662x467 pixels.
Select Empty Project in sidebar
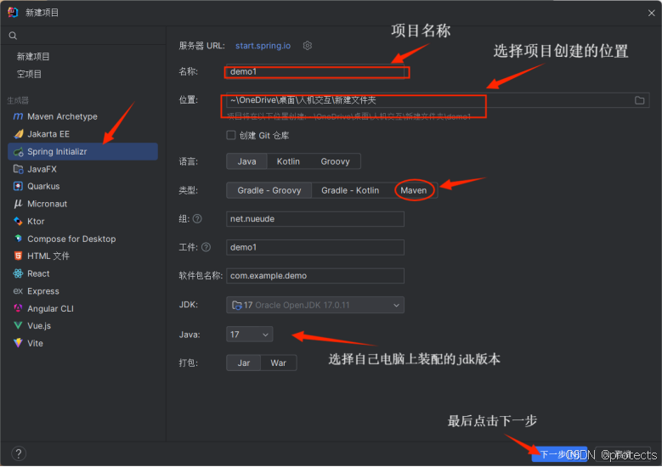[29, 74]
